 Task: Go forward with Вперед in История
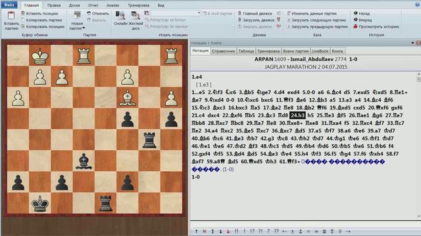(x=362, y=20)
